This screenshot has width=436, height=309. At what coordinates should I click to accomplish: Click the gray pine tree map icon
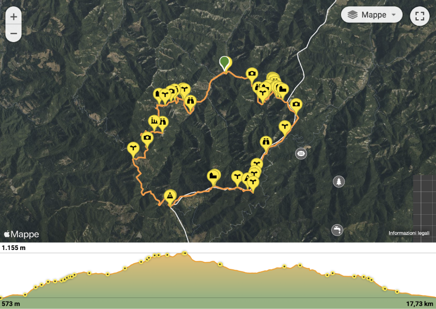339,181
